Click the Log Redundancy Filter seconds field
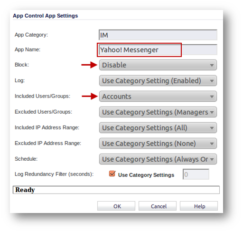This screenshot has height=233, width=243. 196,175
